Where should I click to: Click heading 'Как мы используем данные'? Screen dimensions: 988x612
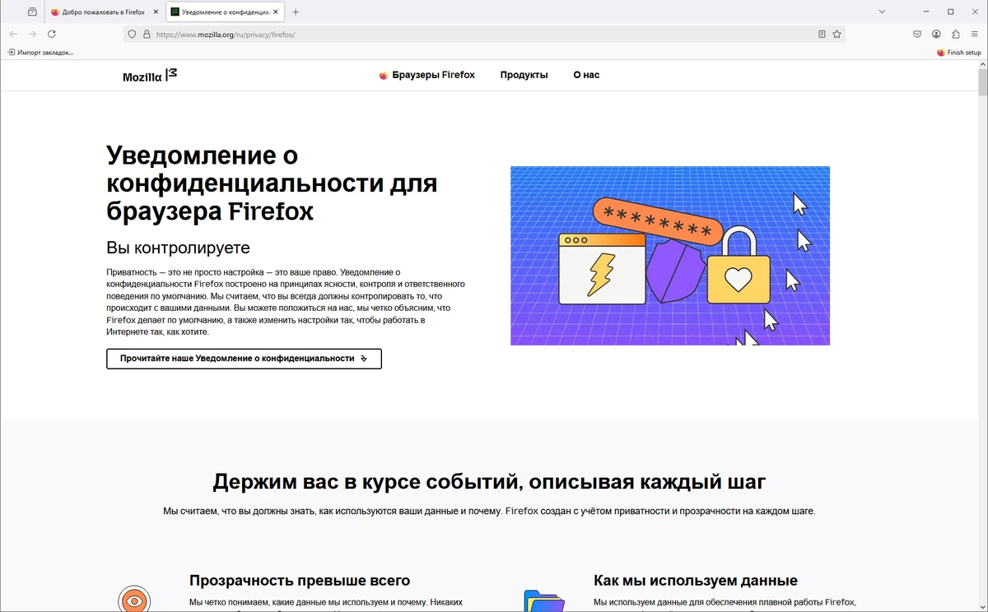pos(696,581)
